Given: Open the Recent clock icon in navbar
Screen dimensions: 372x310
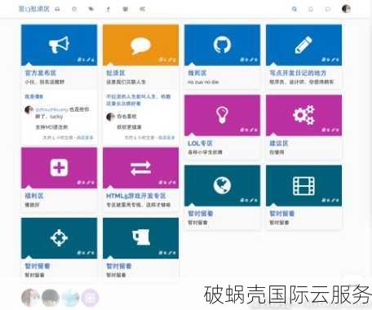Looking at the screenshot, I should (x=74, y=9).
